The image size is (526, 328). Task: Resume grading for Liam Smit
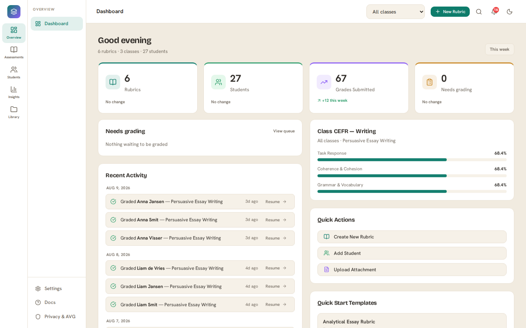pyautogui.click(x=276, y=305)
